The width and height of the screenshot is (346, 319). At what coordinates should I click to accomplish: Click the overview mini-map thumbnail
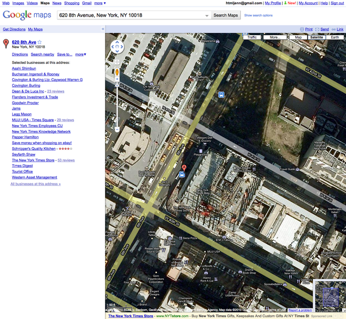[x=329, y=295]
